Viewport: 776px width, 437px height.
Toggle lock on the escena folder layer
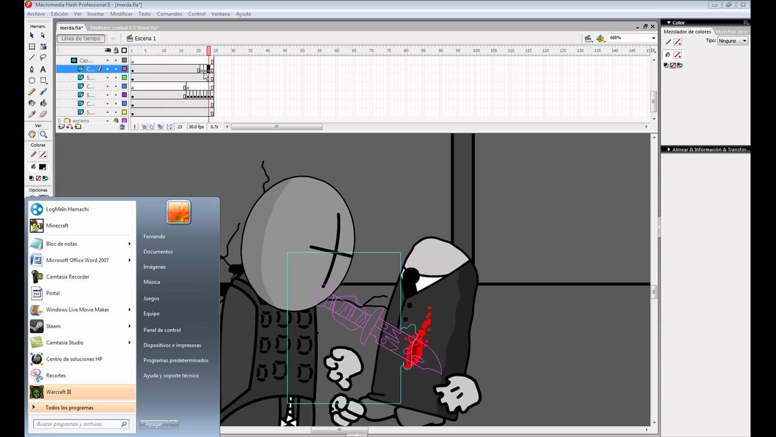click(116, 121)
